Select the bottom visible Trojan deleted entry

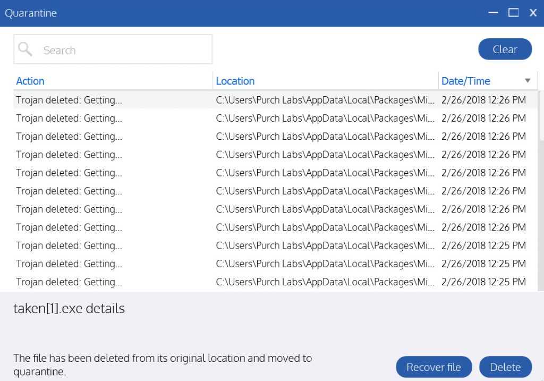click(x=69, y=282)
